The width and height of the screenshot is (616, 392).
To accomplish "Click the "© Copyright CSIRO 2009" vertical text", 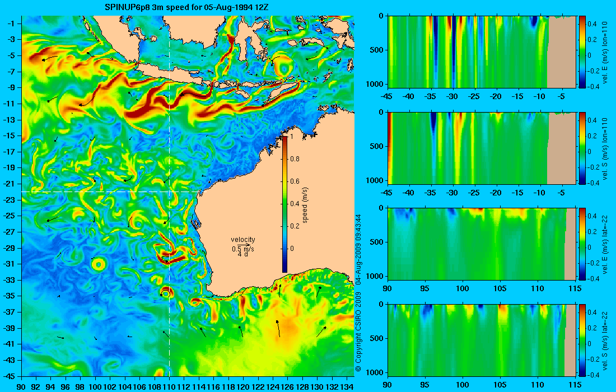I will click(358, 332).
